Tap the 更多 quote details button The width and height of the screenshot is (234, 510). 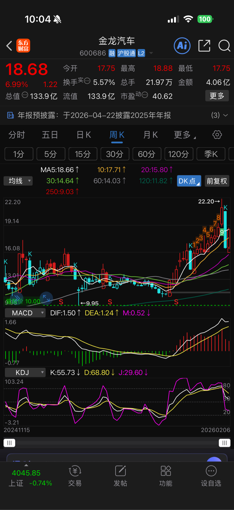217,96
